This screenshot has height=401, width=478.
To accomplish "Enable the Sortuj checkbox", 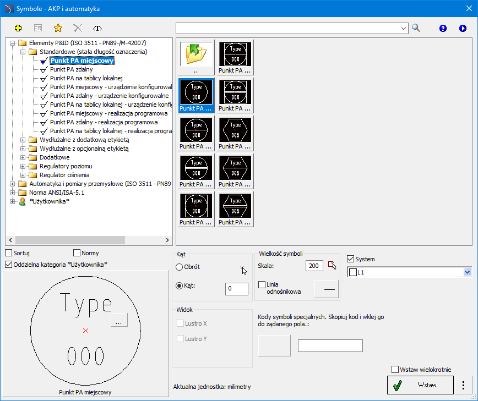I will [x=8, y=253].
